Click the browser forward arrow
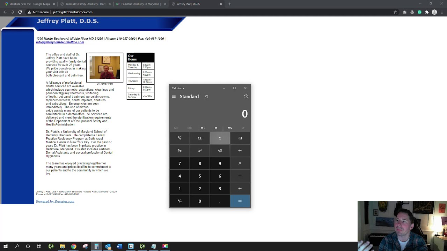 pyautogui.click(x=13, y=12)
